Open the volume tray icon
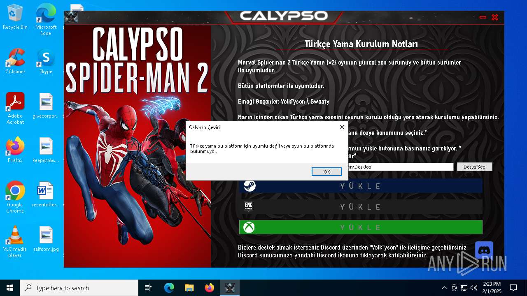This screenshot has width=527, height=296. click(474, 288)
